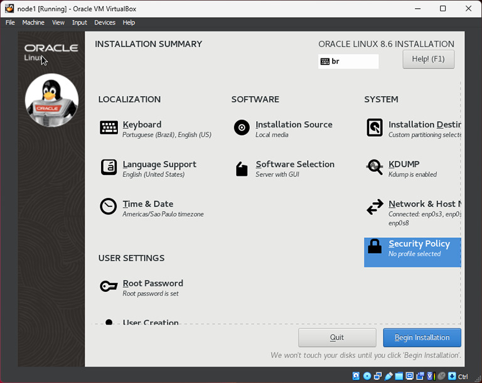Open the Machine menu

coord(33,23)
